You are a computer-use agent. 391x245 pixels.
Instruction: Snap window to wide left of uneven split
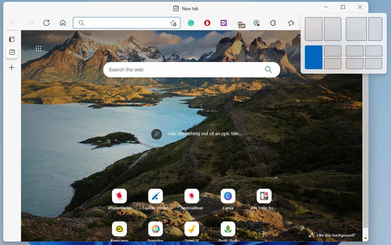click(x=356, y=29)
